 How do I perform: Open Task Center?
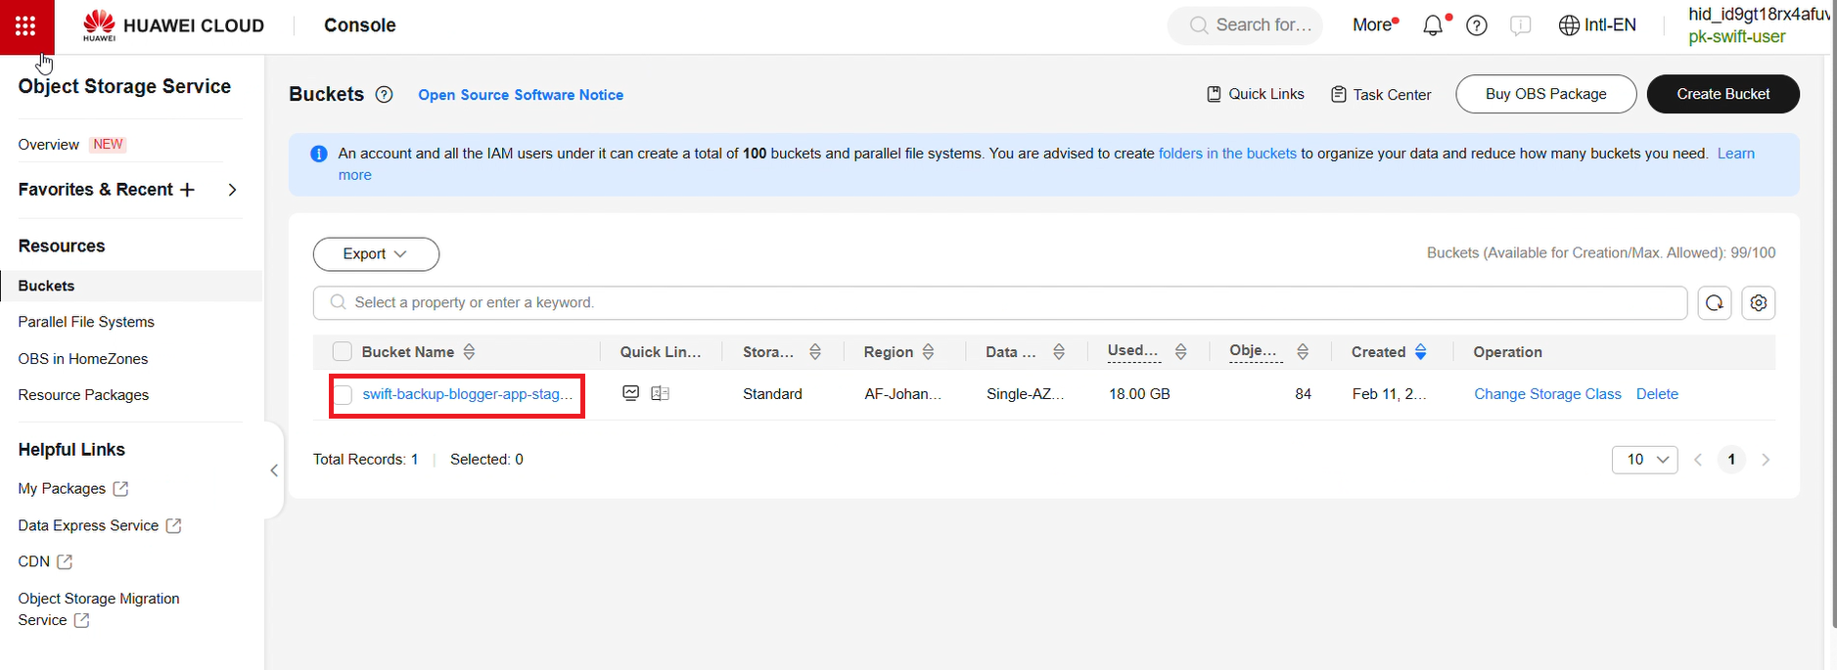1381,95
